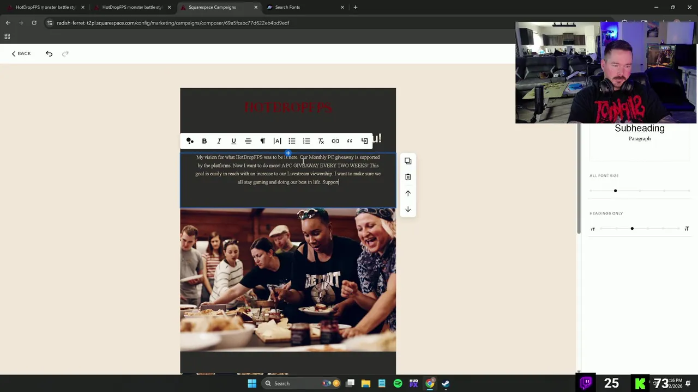Duplicate the selected text block

pyautogui.click(x=408, y=161)
